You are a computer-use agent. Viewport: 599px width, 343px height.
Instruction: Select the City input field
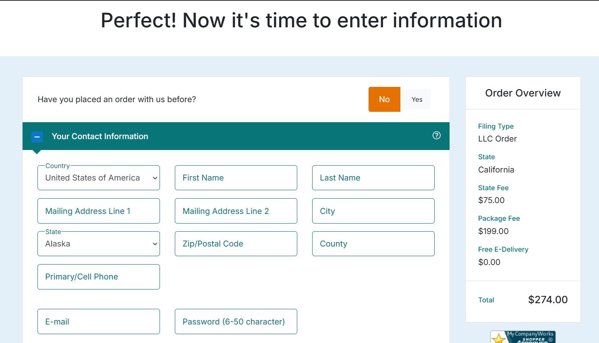click(x=373, y=211)
